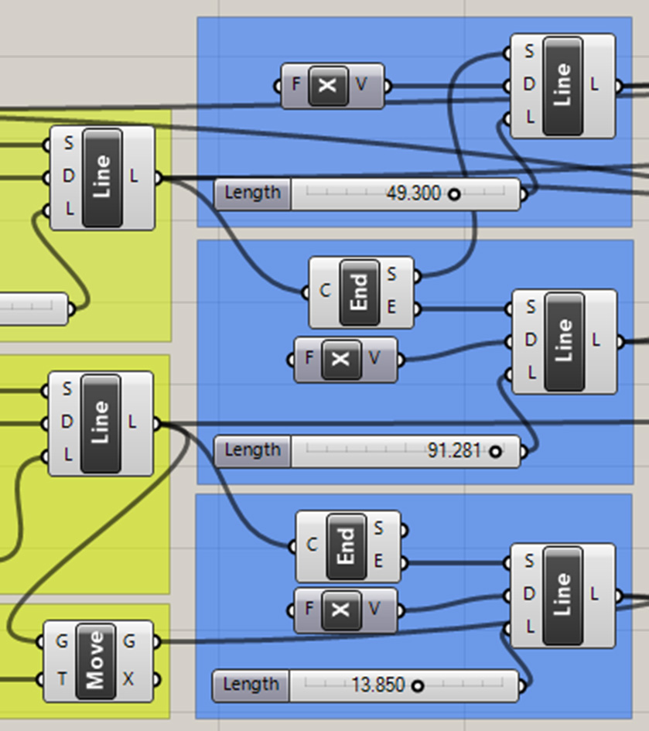Click Line component directly above the Move component
Viewport: 649px width, 731px height.
101,422
